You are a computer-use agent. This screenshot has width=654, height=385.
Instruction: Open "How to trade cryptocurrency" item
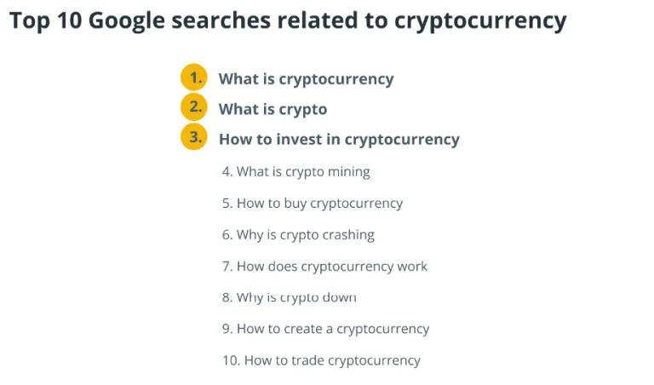point(332,360)
